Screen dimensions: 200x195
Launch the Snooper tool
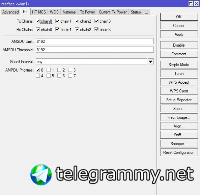(x=179, y=144)
